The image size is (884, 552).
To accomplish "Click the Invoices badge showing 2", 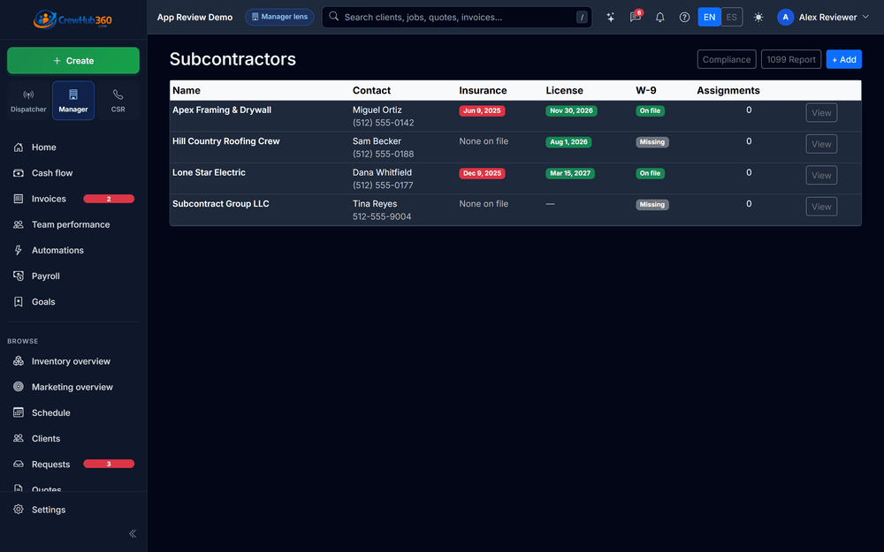I will point(109,199).
